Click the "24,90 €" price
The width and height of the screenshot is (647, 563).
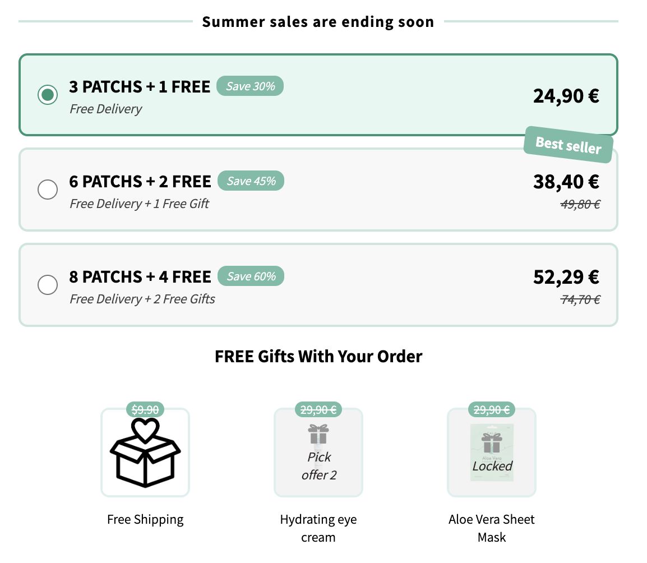566,95
